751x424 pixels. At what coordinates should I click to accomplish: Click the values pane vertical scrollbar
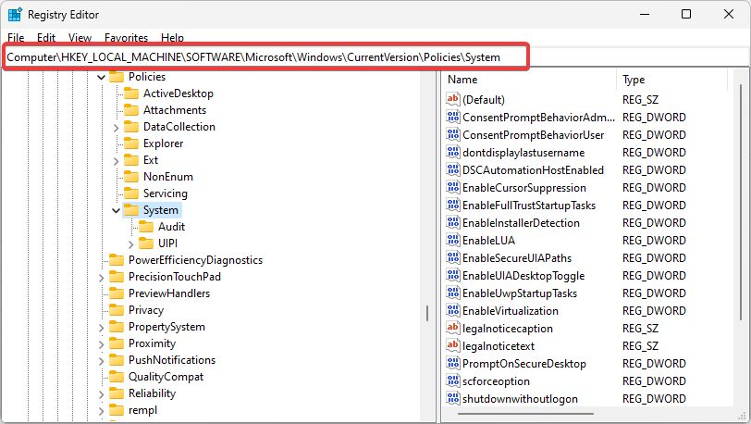pos(741,202)
